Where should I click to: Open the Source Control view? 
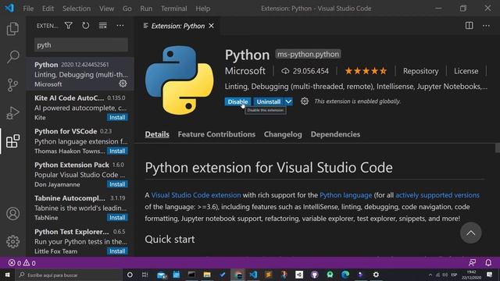pos(12,85)
